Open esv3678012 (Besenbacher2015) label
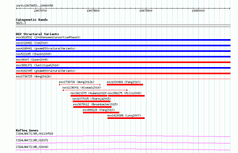 click(95, 104)
